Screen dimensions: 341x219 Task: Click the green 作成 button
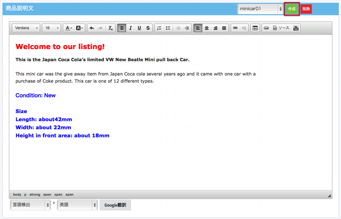[x=292, y=9]
